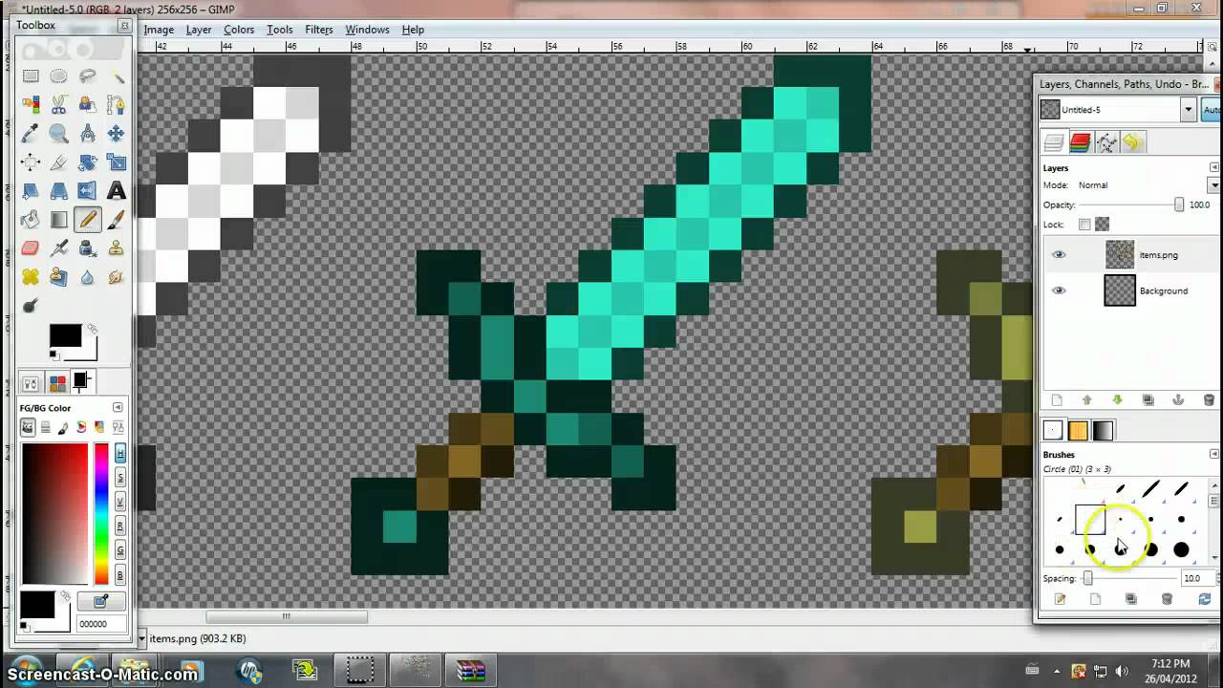Select the Blur/Sharpen droplet tool

pyautogui.click(x=88, y=277)
